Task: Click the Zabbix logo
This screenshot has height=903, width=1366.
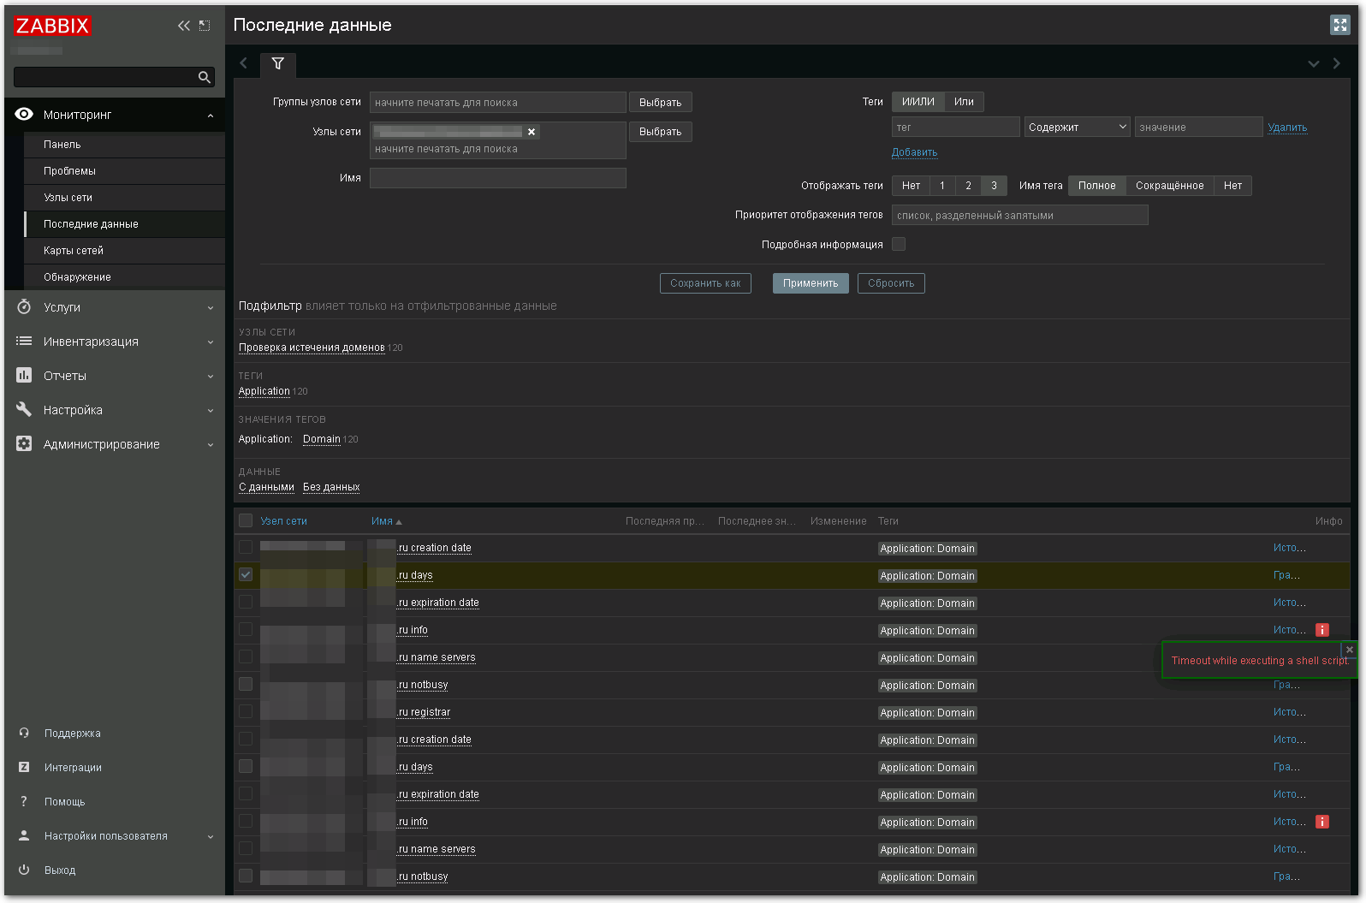Action: pyautogui.click(x=52, y=26)
